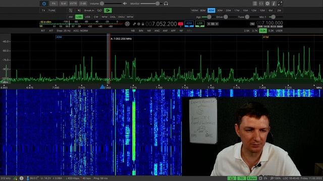323x181 pixels.
Task: Mute the volume speaker icon
Action: [x=125, y=4]
